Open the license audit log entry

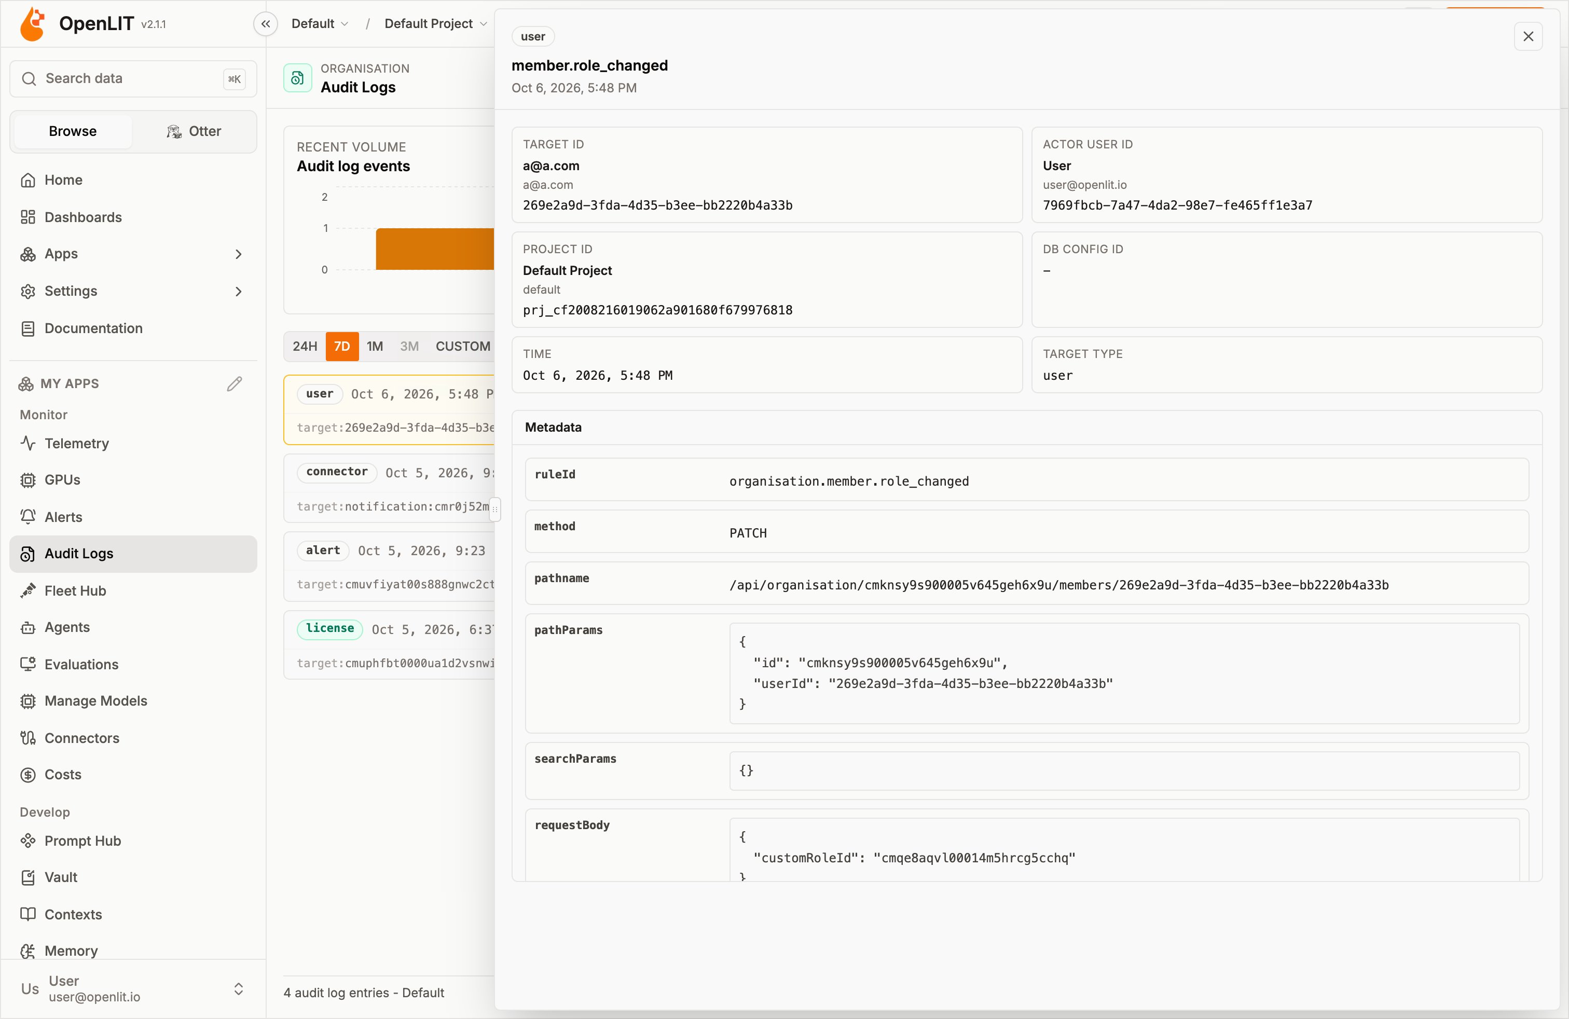click(389, 645)
